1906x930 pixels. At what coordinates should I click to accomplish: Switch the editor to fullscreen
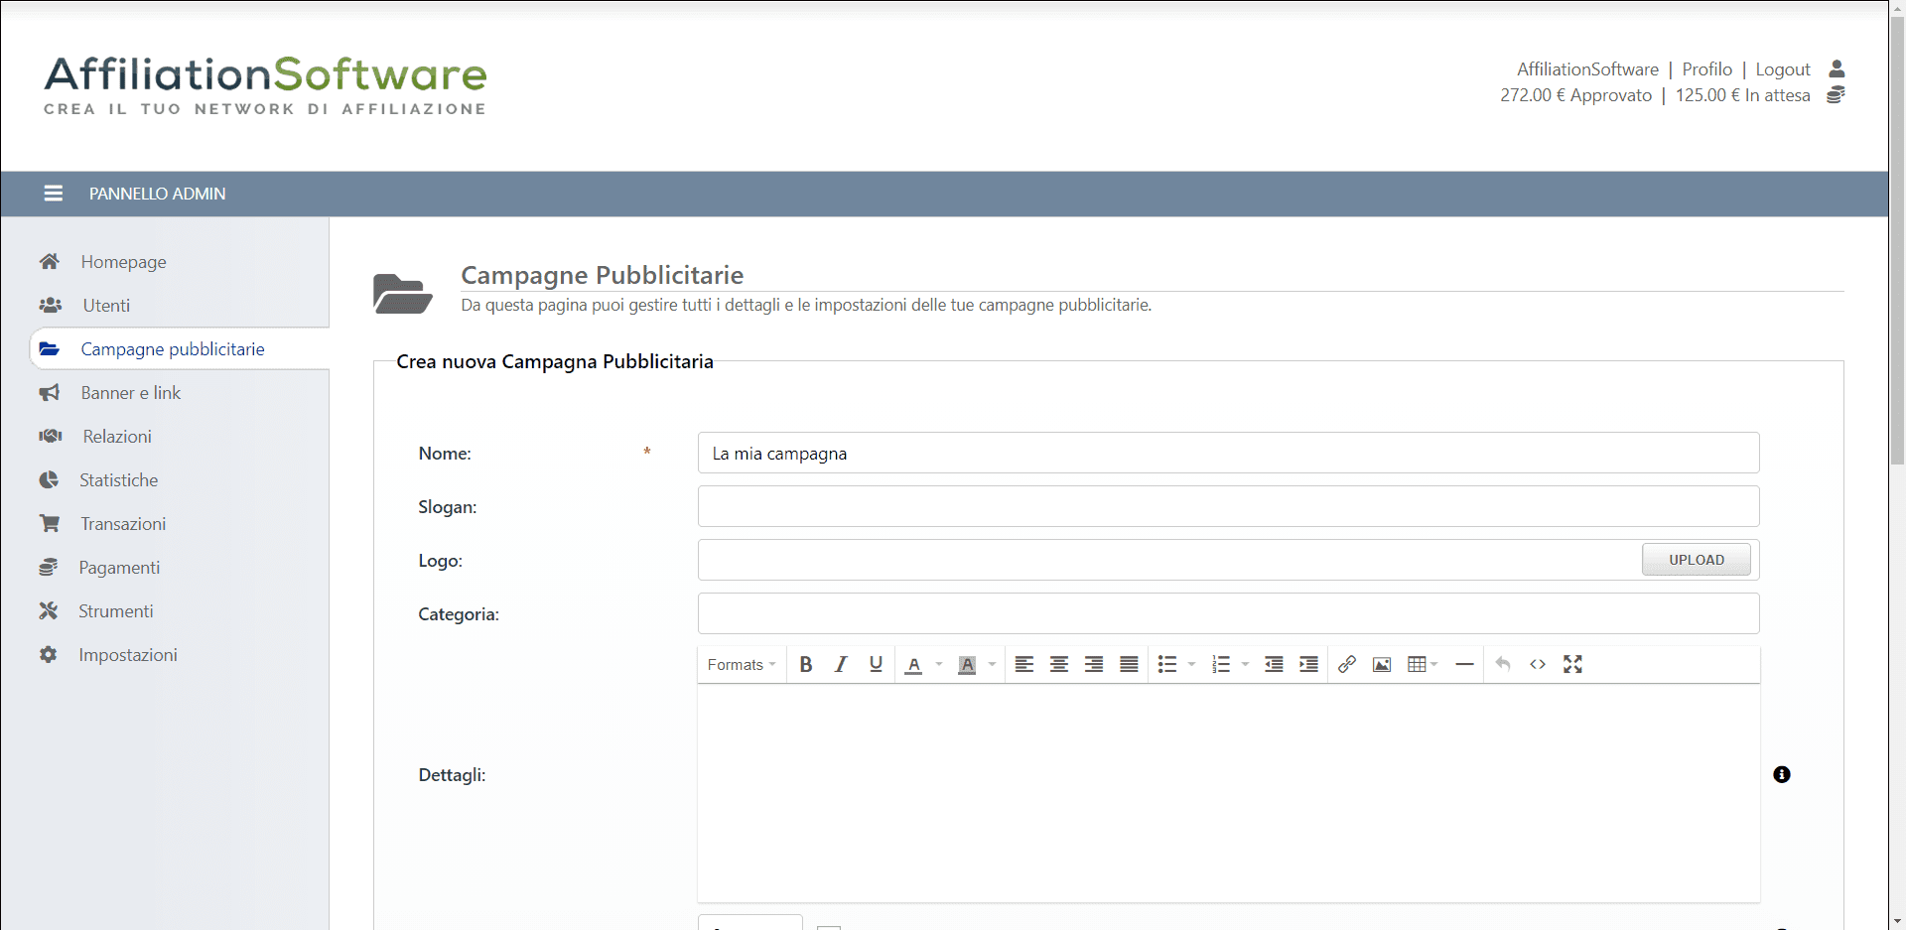point(1572,665)
